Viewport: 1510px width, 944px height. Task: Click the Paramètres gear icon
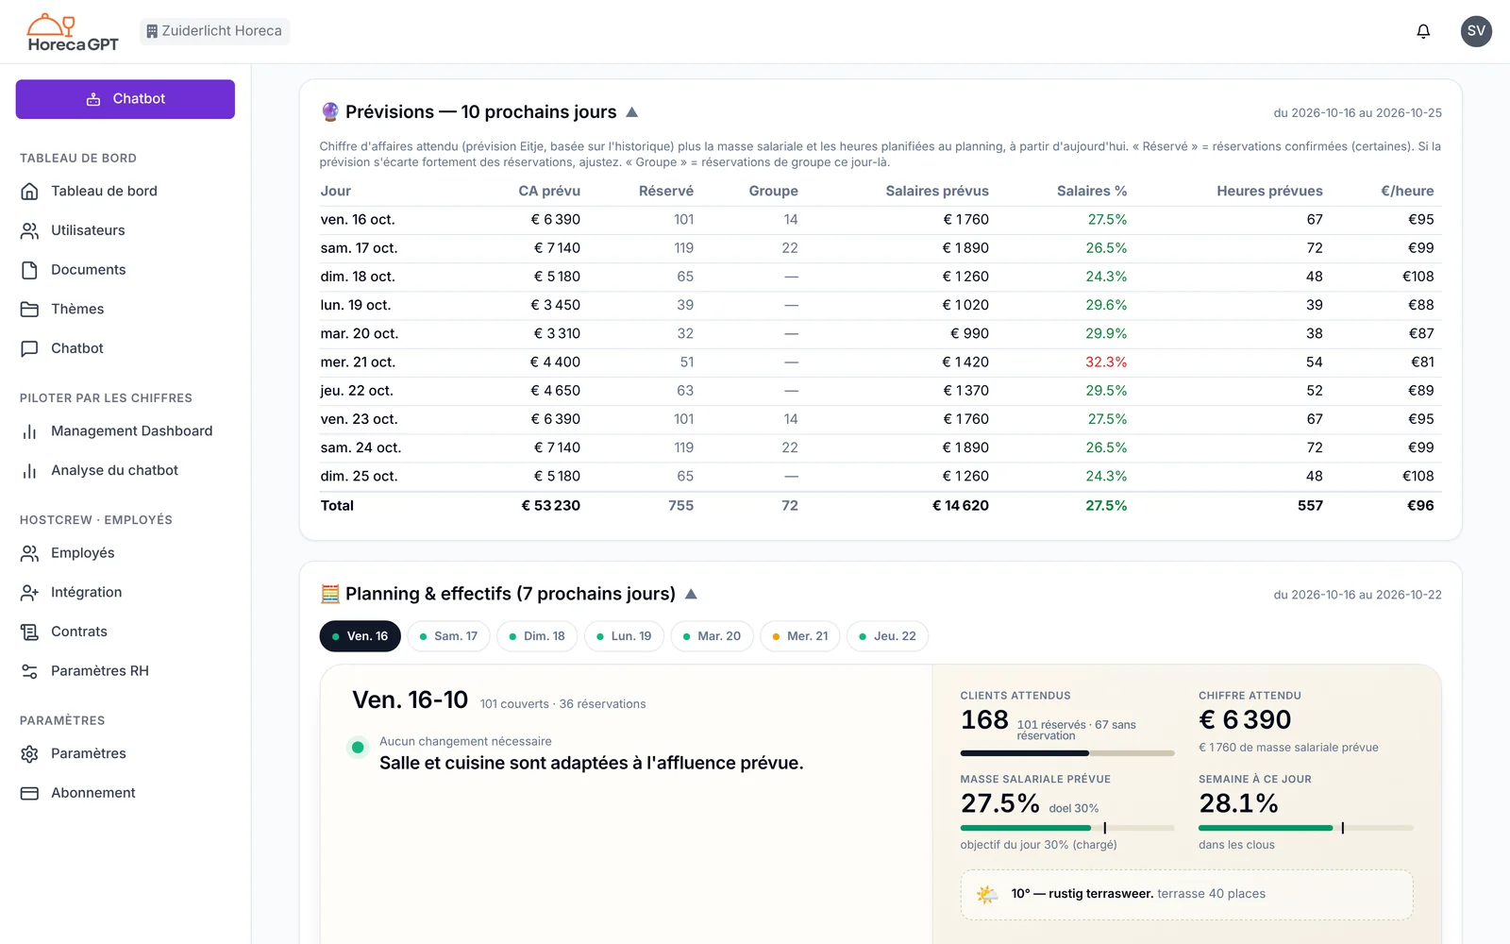pos(29,753)
